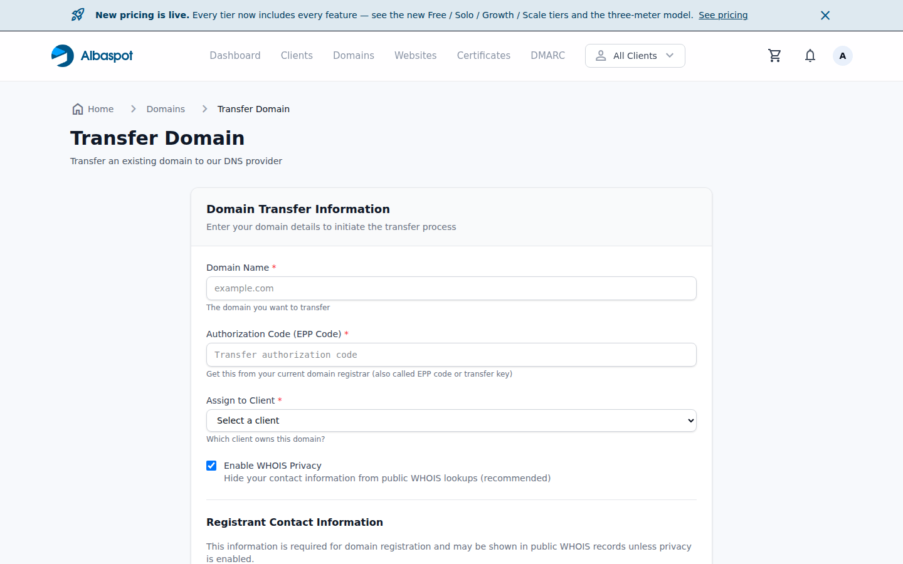Go to the Clients nav item
Viewport: 903px width, 564px height.
[297, 56]
